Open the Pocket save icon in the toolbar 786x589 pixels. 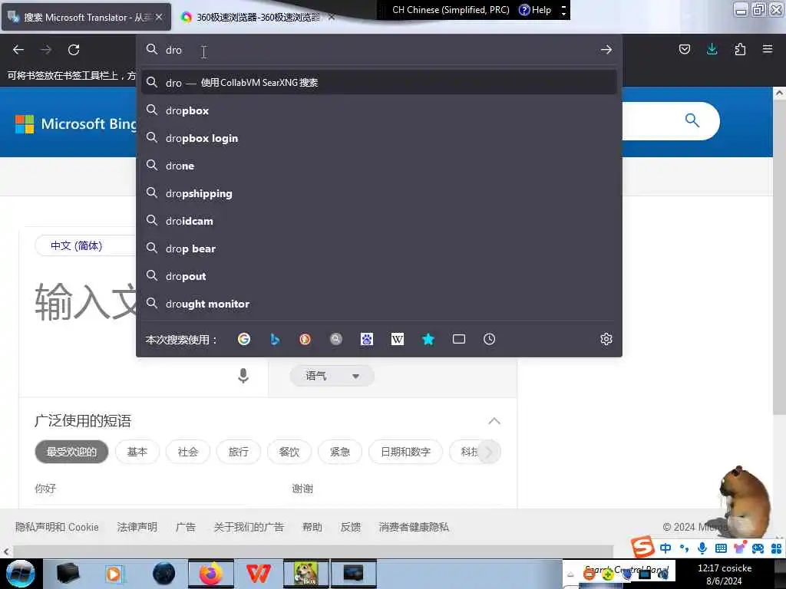pyautogui.click(x=684, y=49)
